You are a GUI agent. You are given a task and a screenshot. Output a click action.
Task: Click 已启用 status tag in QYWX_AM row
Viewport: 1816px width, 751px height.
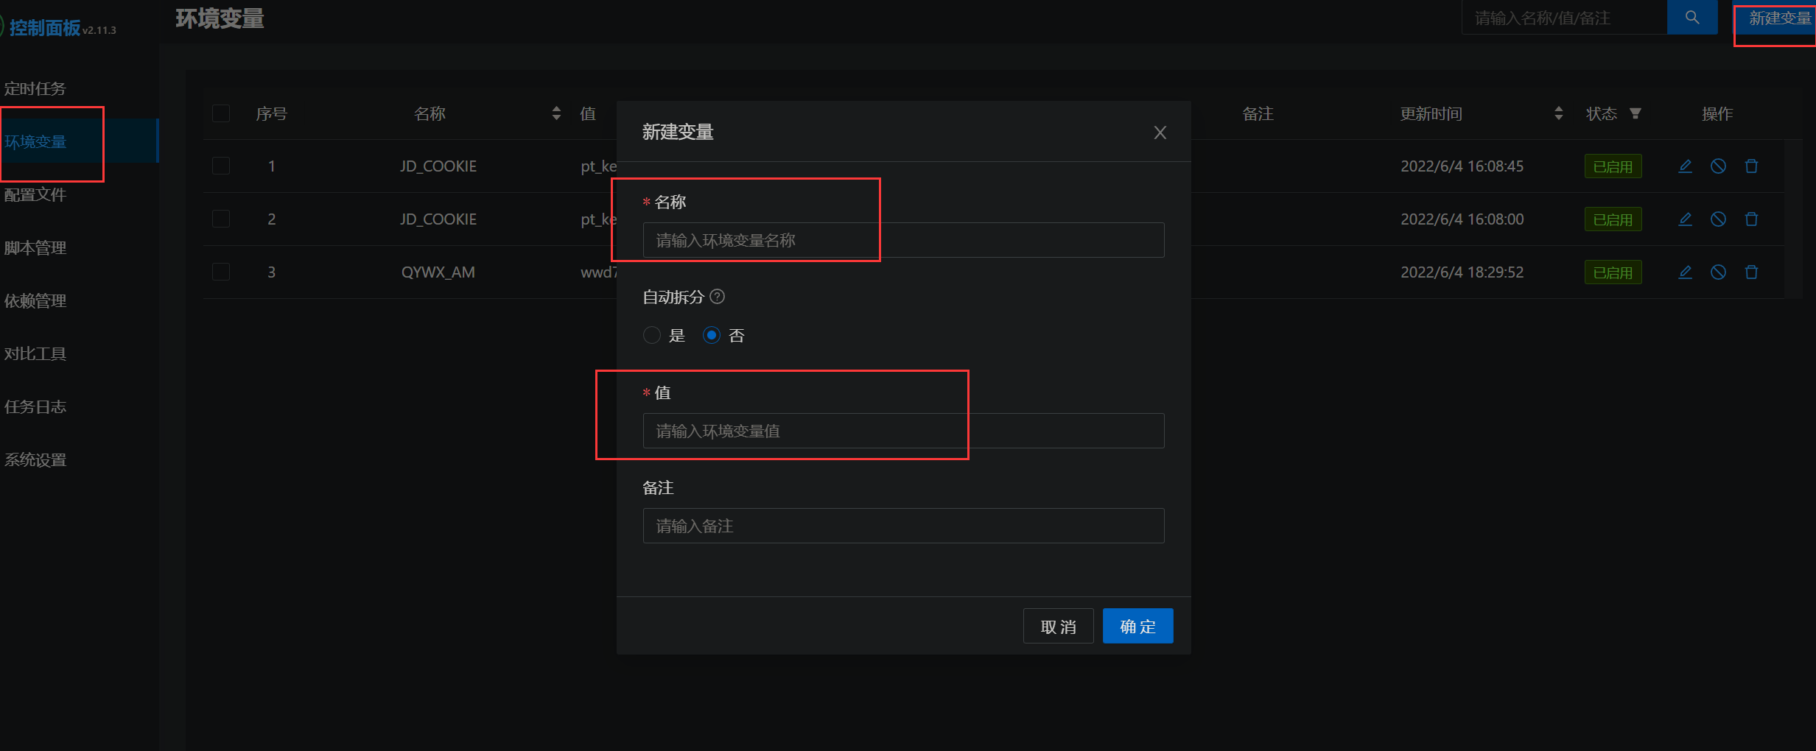coord(1613,272)
